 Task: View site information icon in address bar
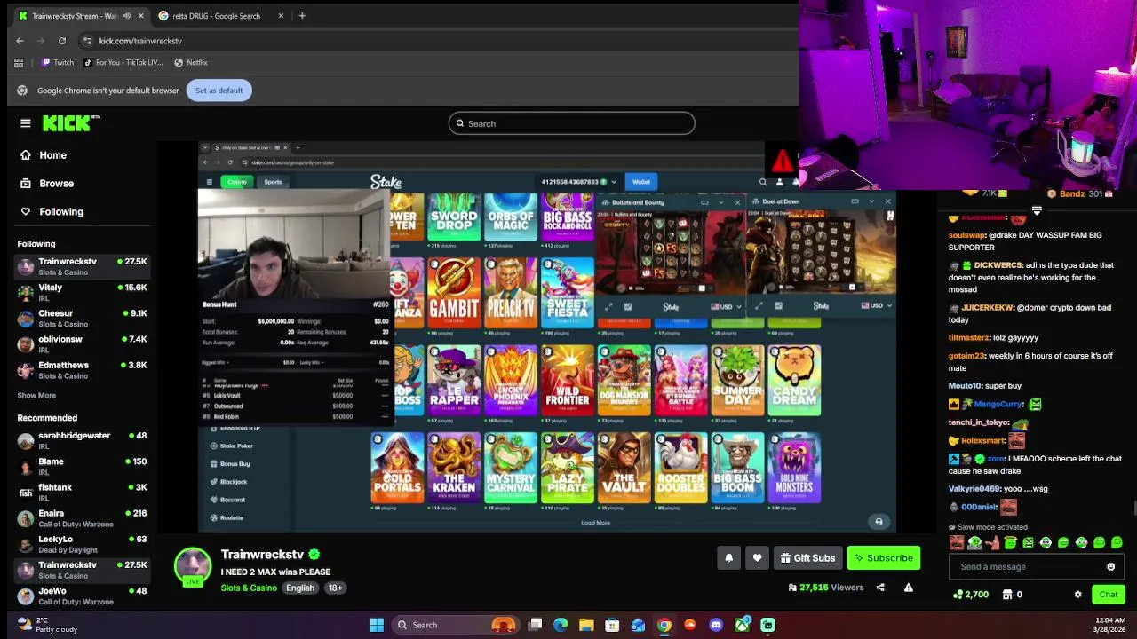click(87, 41)
